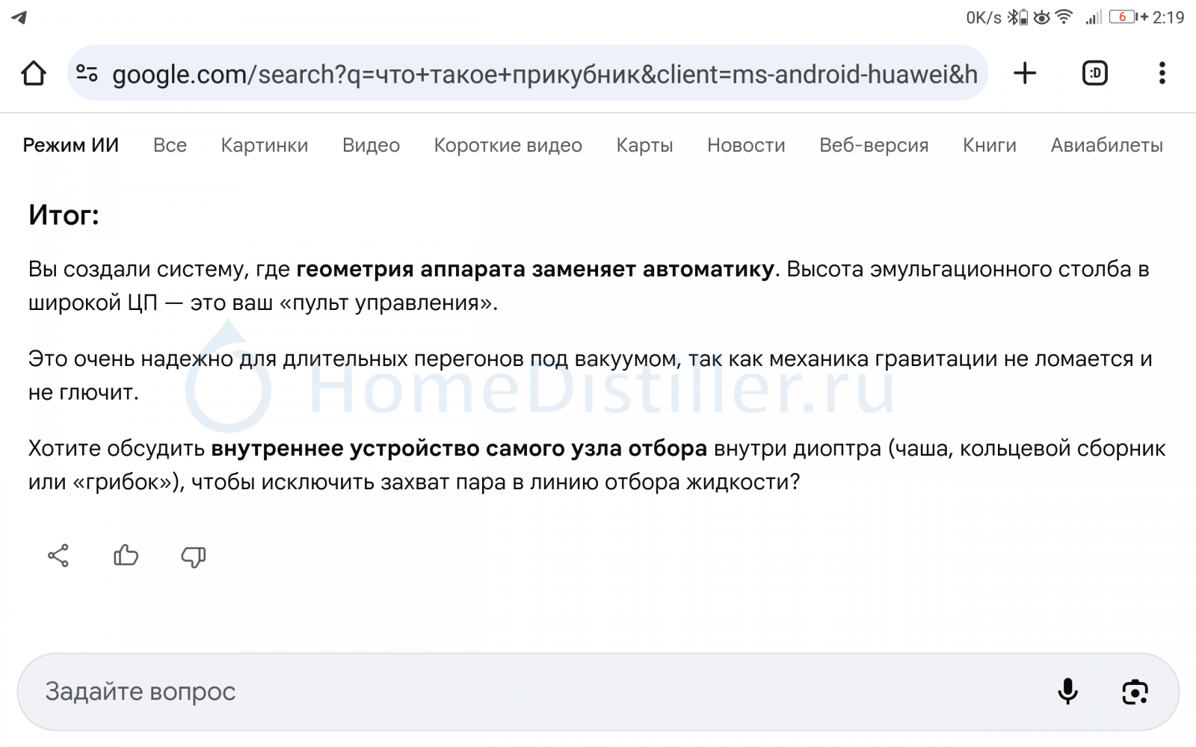
Task: Open a new tab with plus icon
Action: pos(1025,73)
